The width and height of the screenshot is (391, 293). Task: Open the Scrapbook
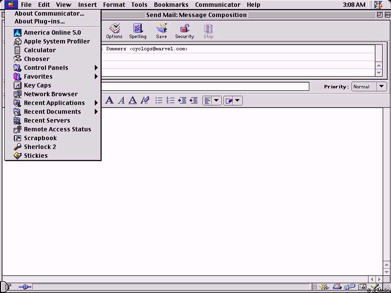coord(53,138)
